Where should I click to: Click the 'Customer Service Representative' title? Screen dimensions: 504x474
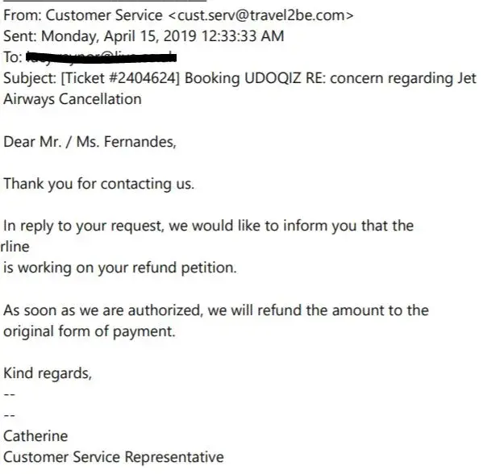pos(114,457)
